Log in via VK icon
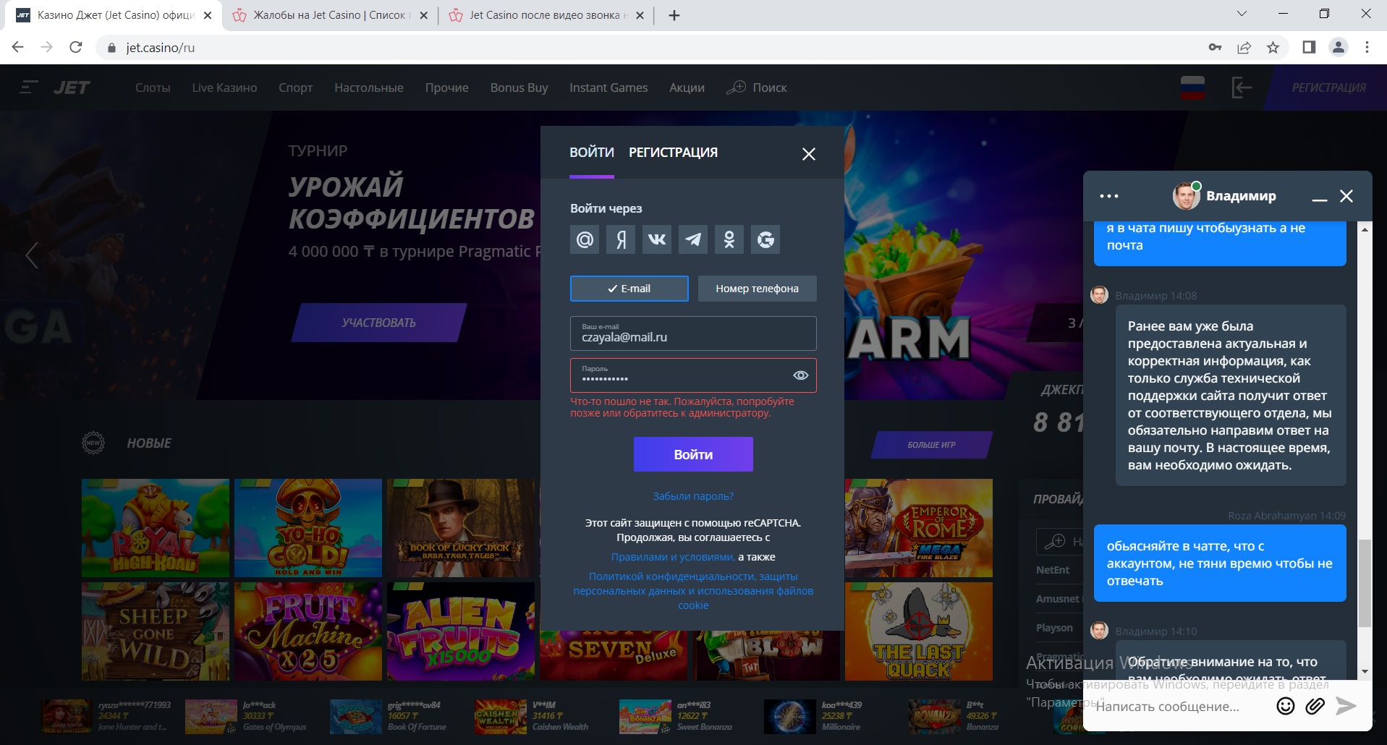This screenshot has width=1387, height=745. click(657, 239)
